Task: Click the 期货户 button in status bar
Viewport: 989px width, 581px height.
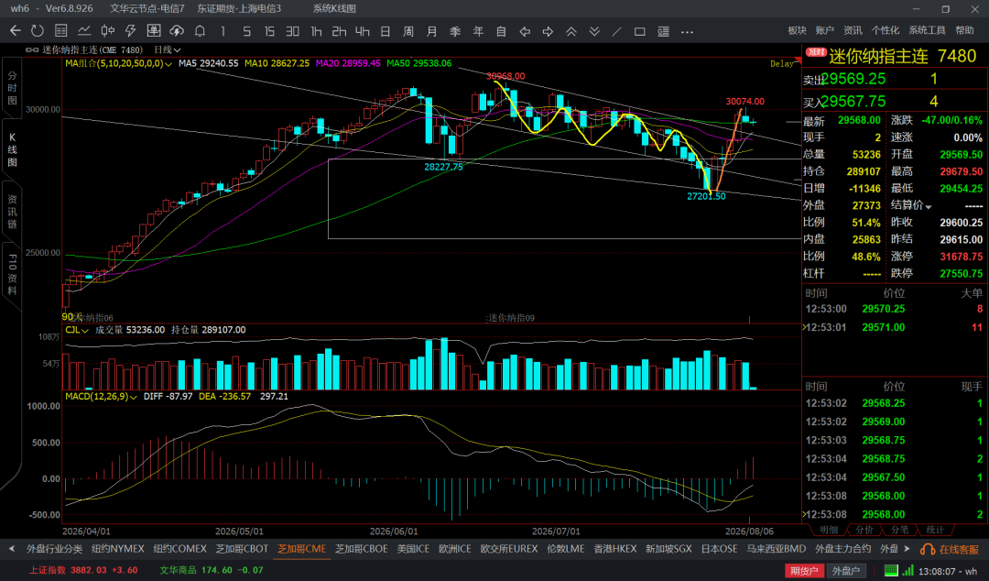Action: coord(804,570)
